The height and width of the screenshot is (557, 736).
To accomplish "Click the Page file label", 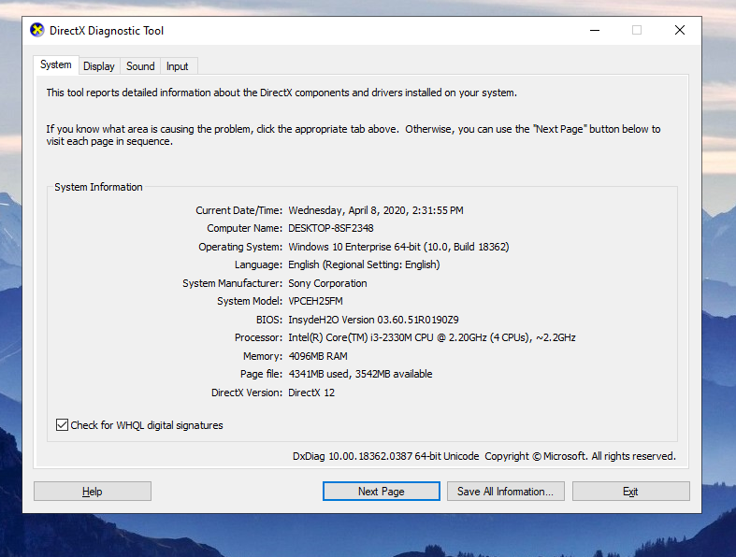I will (262, 374).
